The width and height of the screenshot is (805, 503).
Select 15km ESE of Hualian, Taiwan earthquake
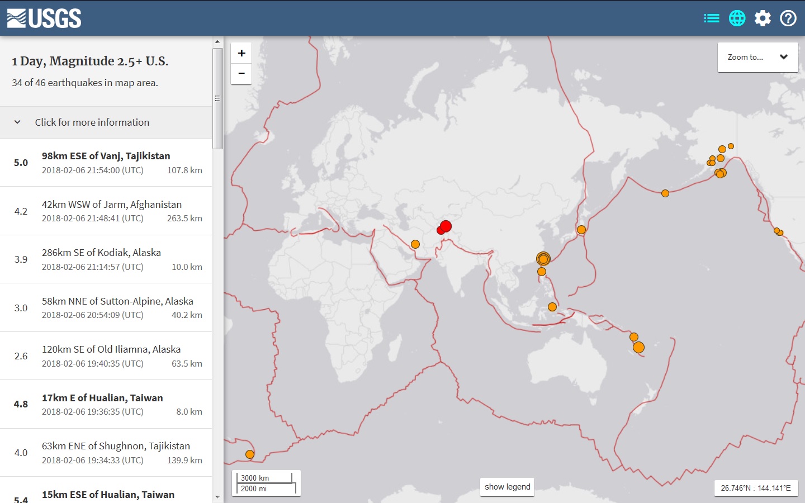coord(106,491)
